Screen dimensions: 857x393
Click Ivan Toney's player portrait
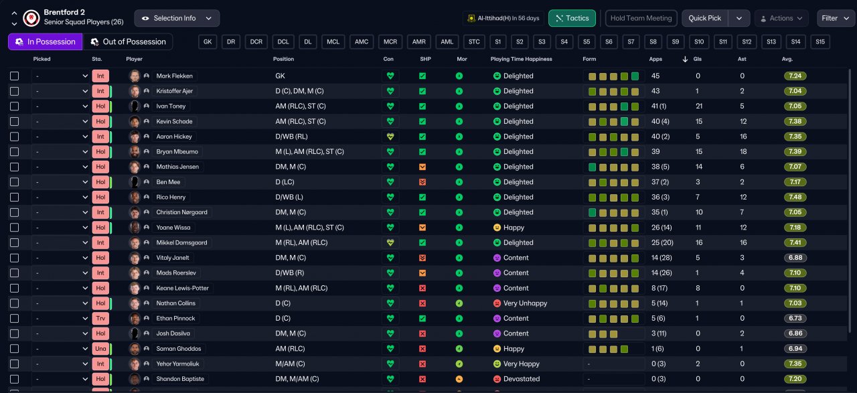tap(135, 106)
